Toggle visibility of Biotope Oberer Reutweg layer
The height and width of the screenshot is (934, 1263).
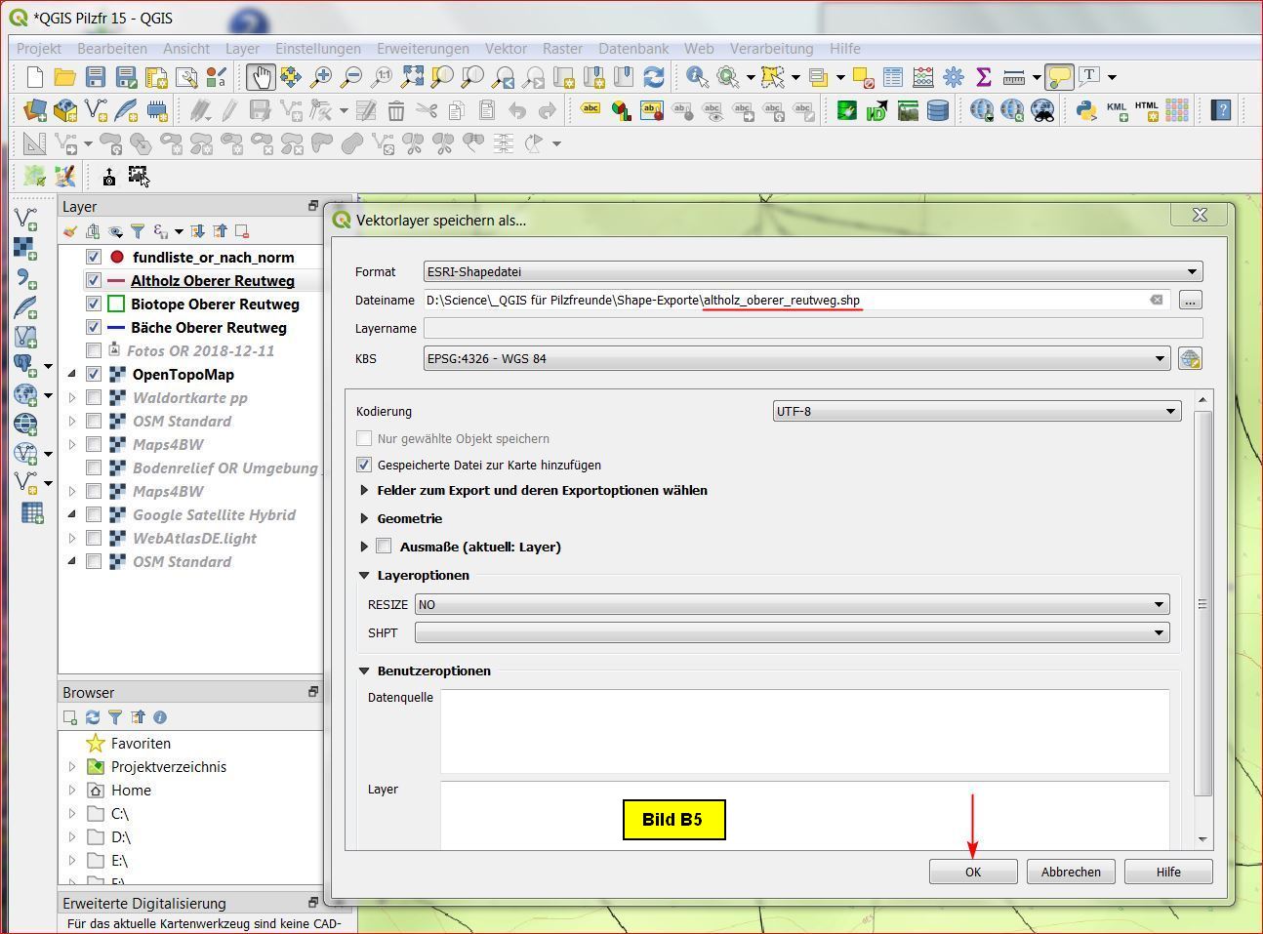(x=94, y=304)
